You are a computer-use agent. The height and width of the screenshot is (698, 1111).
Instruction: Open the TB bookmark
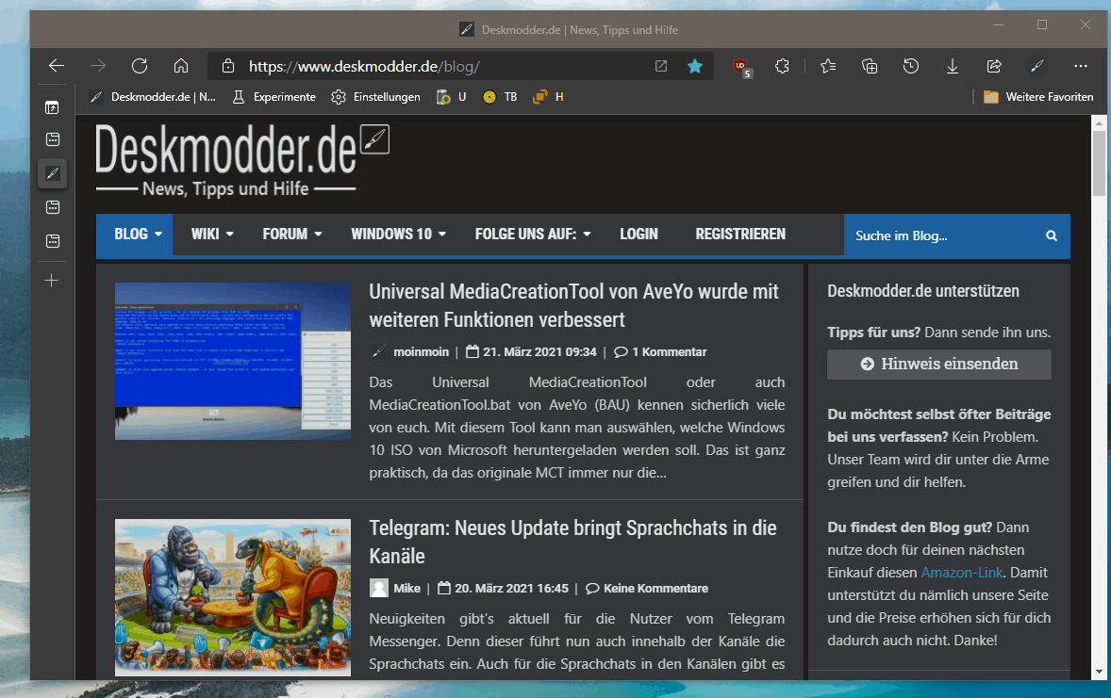pos(500,97)
